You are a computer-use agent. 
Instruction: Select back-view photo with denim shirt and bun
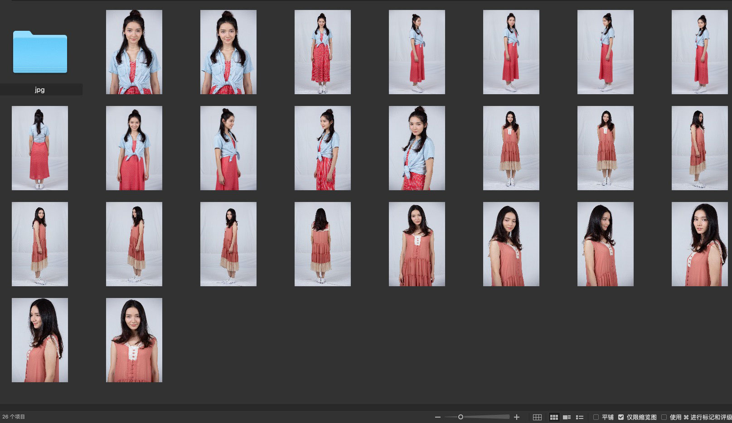coord(40,148)
